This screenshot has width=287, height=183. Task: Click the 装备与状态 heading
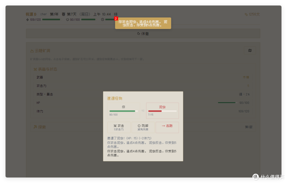48,69
